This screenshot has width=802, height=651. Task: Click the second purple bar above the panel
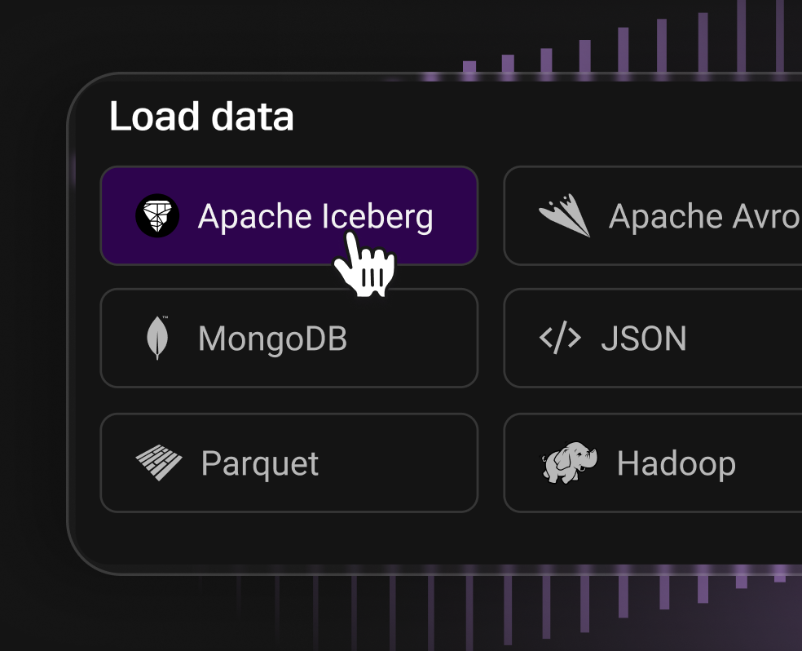tap(508, 65)
